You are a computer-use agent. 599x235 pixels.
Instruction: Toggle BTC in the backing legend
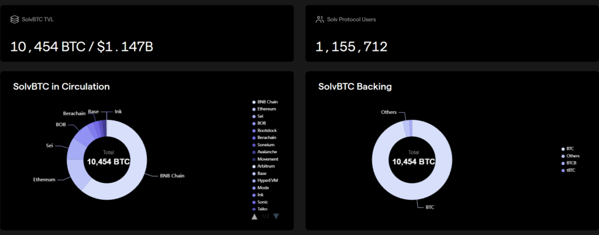click(570, 149)
